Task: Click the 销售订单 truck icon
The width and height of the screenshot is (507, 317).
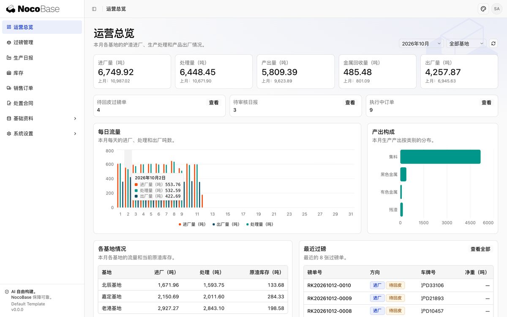Action: pyautogui.click(x=9, y=88)
